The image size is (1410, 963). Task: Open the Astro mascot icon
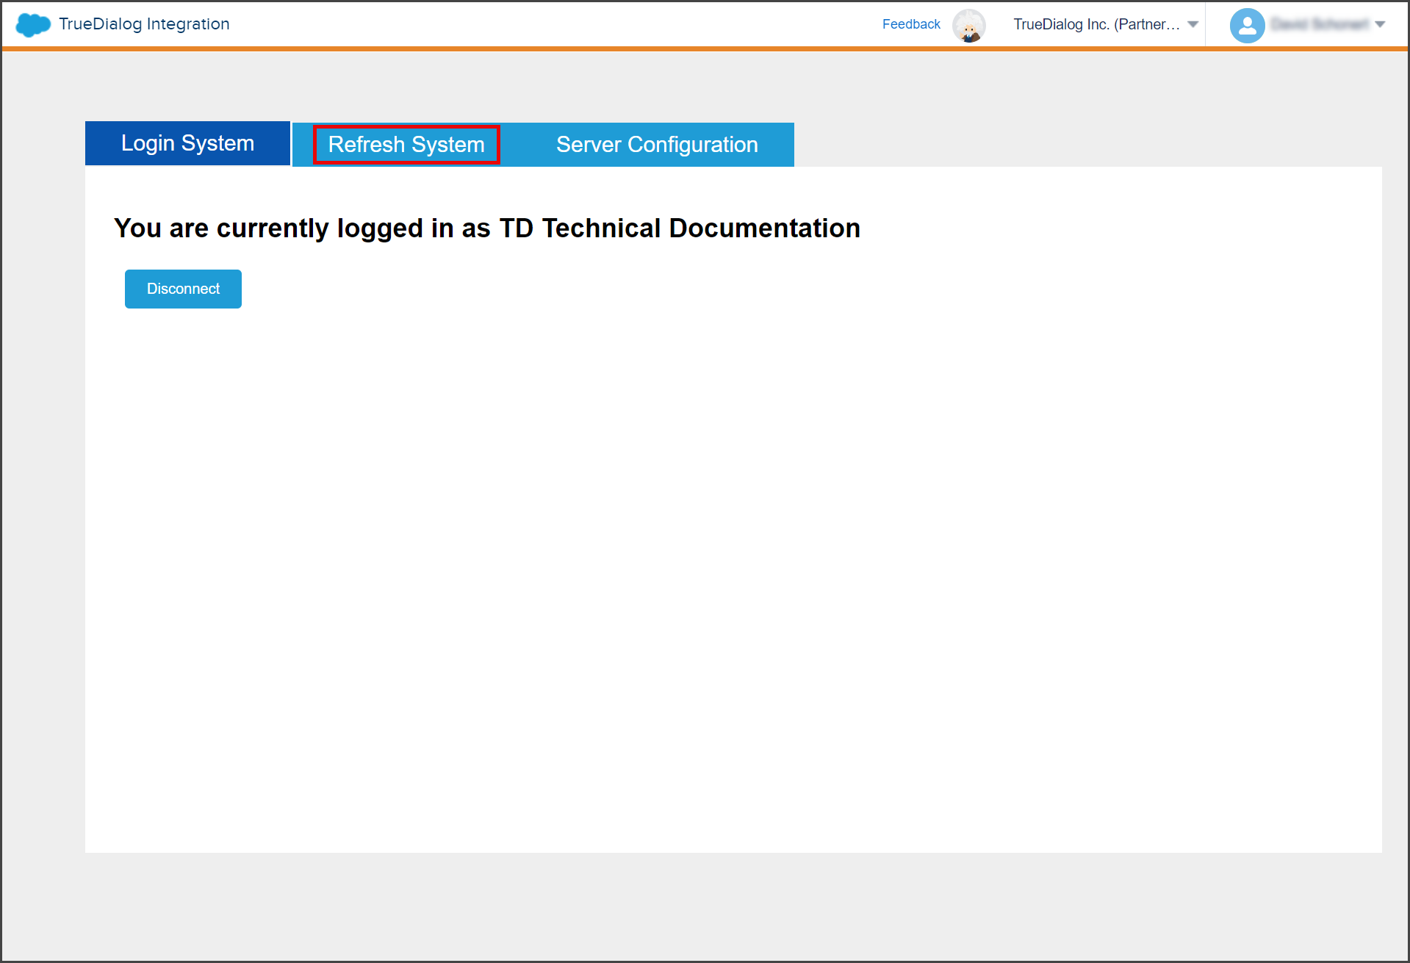(968, 26)
